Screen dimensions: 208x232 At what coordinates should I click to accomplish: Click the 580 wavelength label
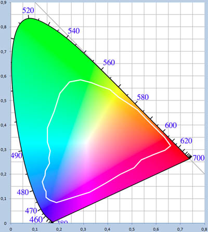pyautogui.click(x=143, y=97)
